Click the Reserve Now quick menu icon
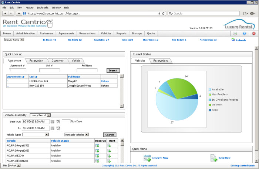Viewport: 259px width, 169px height. click(x=147, y=158)
